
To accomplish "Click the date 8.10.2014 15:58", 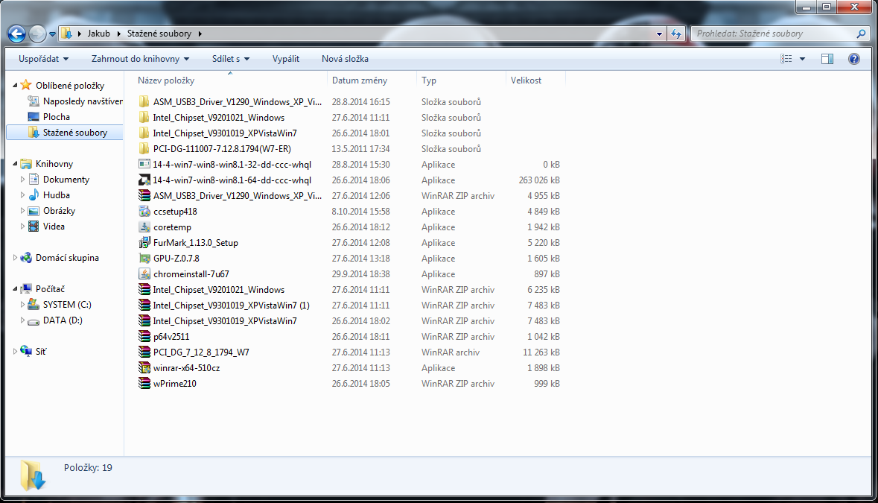I will (360, 212).
